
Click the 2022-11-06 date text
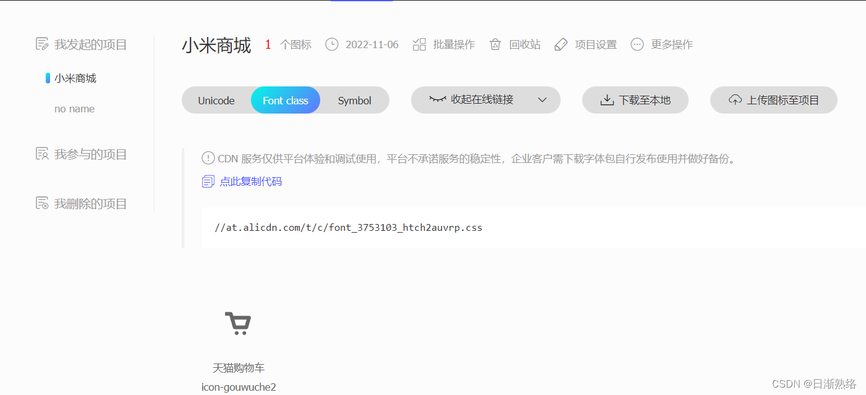(372, 44)
